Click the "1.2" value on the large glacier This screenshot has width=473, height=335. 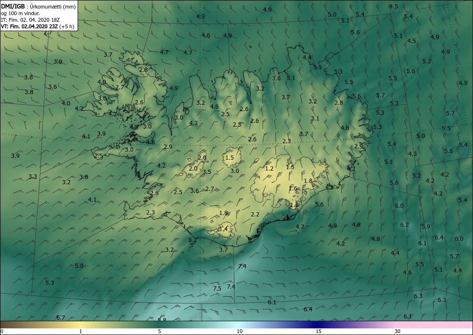pos(269,168)
